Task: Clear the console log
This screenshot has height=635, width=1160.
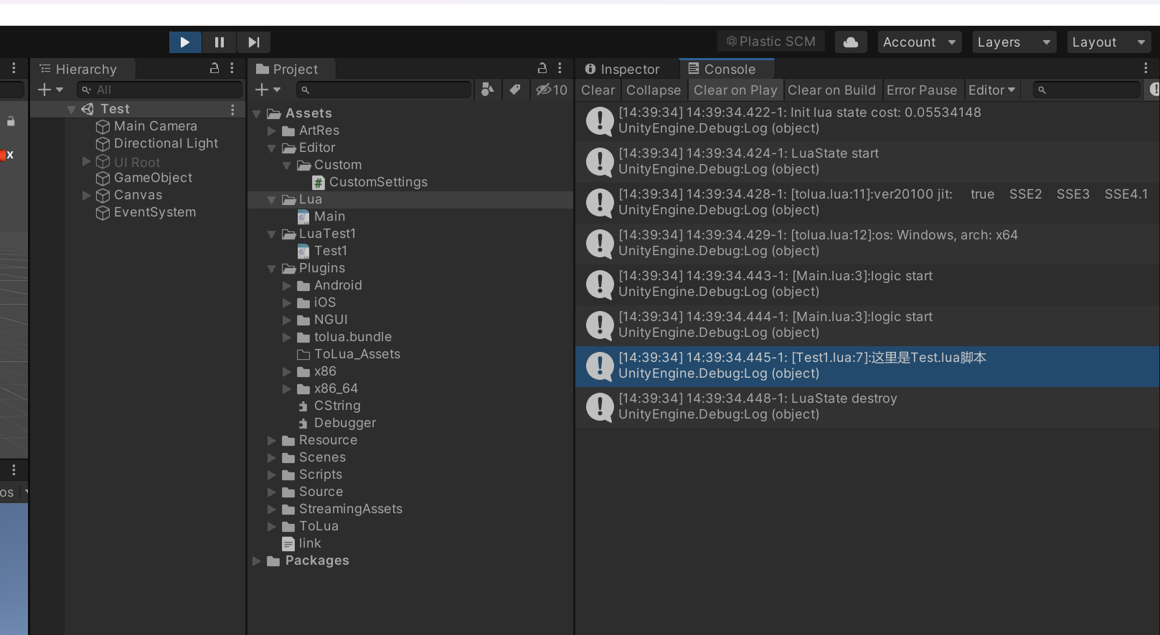Action: 598,90
